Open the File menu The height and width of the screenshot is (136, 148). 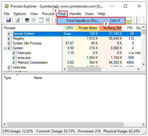point(7,14)
